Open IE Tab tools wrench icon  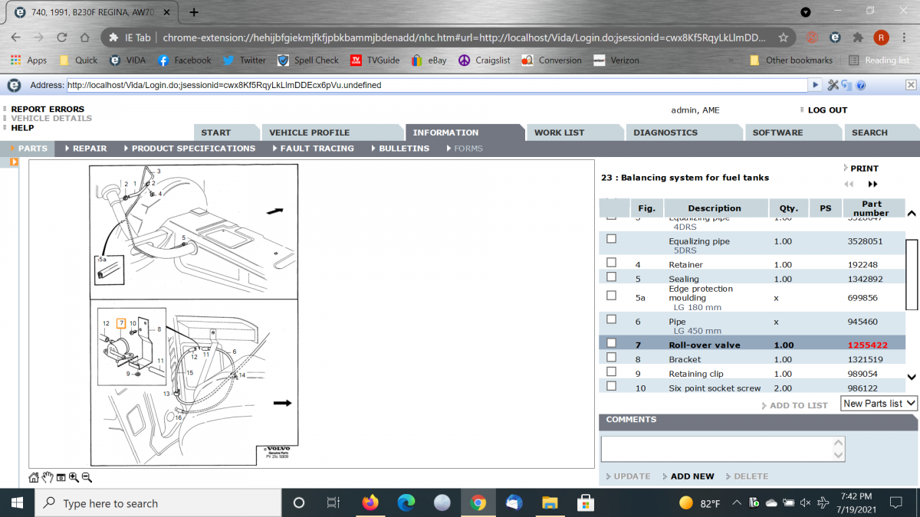coord(833,85)
